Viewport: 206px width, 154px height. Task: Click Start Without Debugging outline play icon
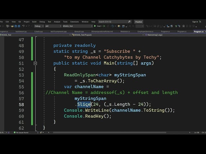(x=104, y=26)
